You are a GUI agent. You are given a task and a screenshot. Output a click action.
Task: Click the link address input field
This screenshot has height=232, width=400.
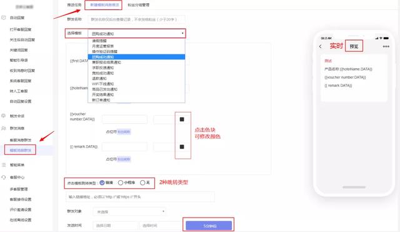point(140,197)
